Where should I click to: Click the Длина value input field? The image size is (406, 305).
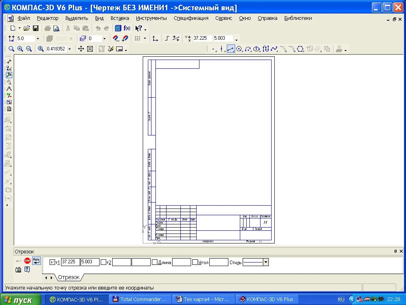[182, 262]
